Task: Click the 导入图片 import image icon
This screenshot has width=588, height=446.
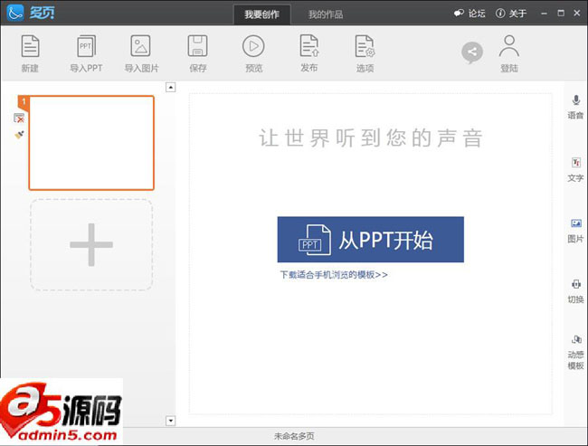Action: (140, 47)
